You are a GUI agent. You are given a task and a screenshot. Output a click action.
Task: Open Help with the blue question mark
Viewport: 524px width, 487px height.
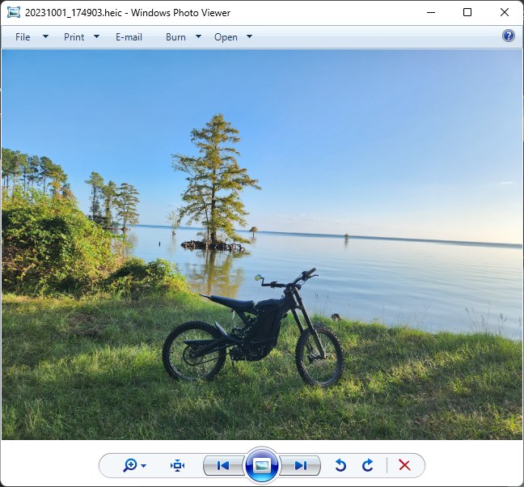(509, 36)
